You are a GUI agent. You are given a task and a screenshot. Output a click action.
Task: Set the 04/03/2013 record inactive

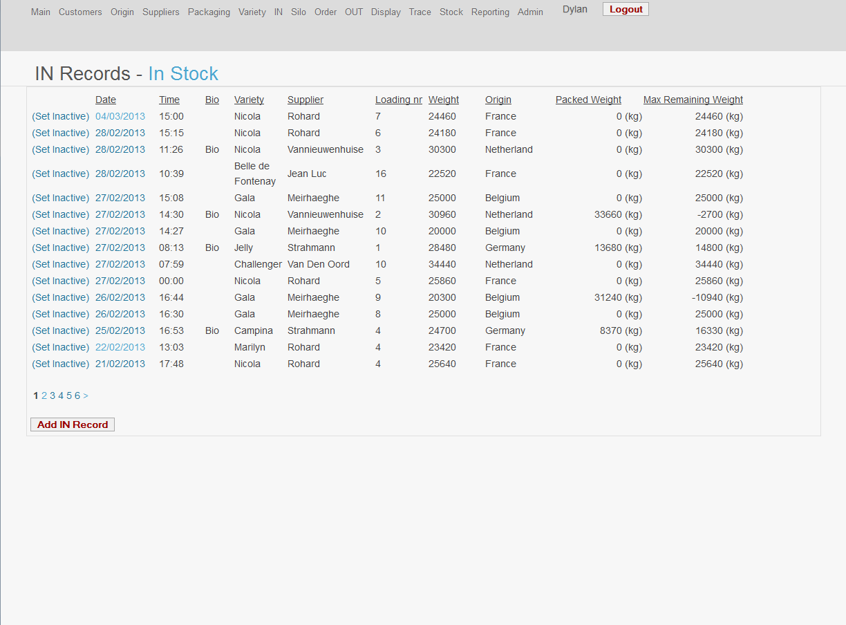pyautogui.click(x=61, y=116)
